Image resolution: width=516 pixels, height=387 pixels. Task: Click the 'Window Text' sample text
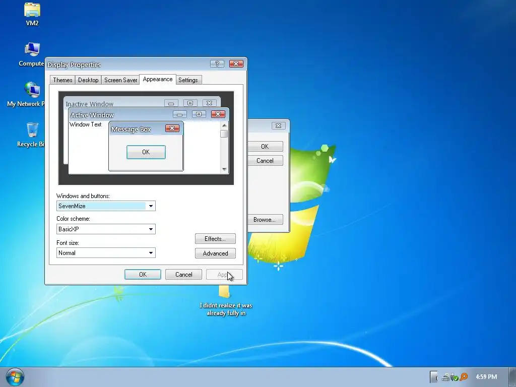click(x=86, y=124)
